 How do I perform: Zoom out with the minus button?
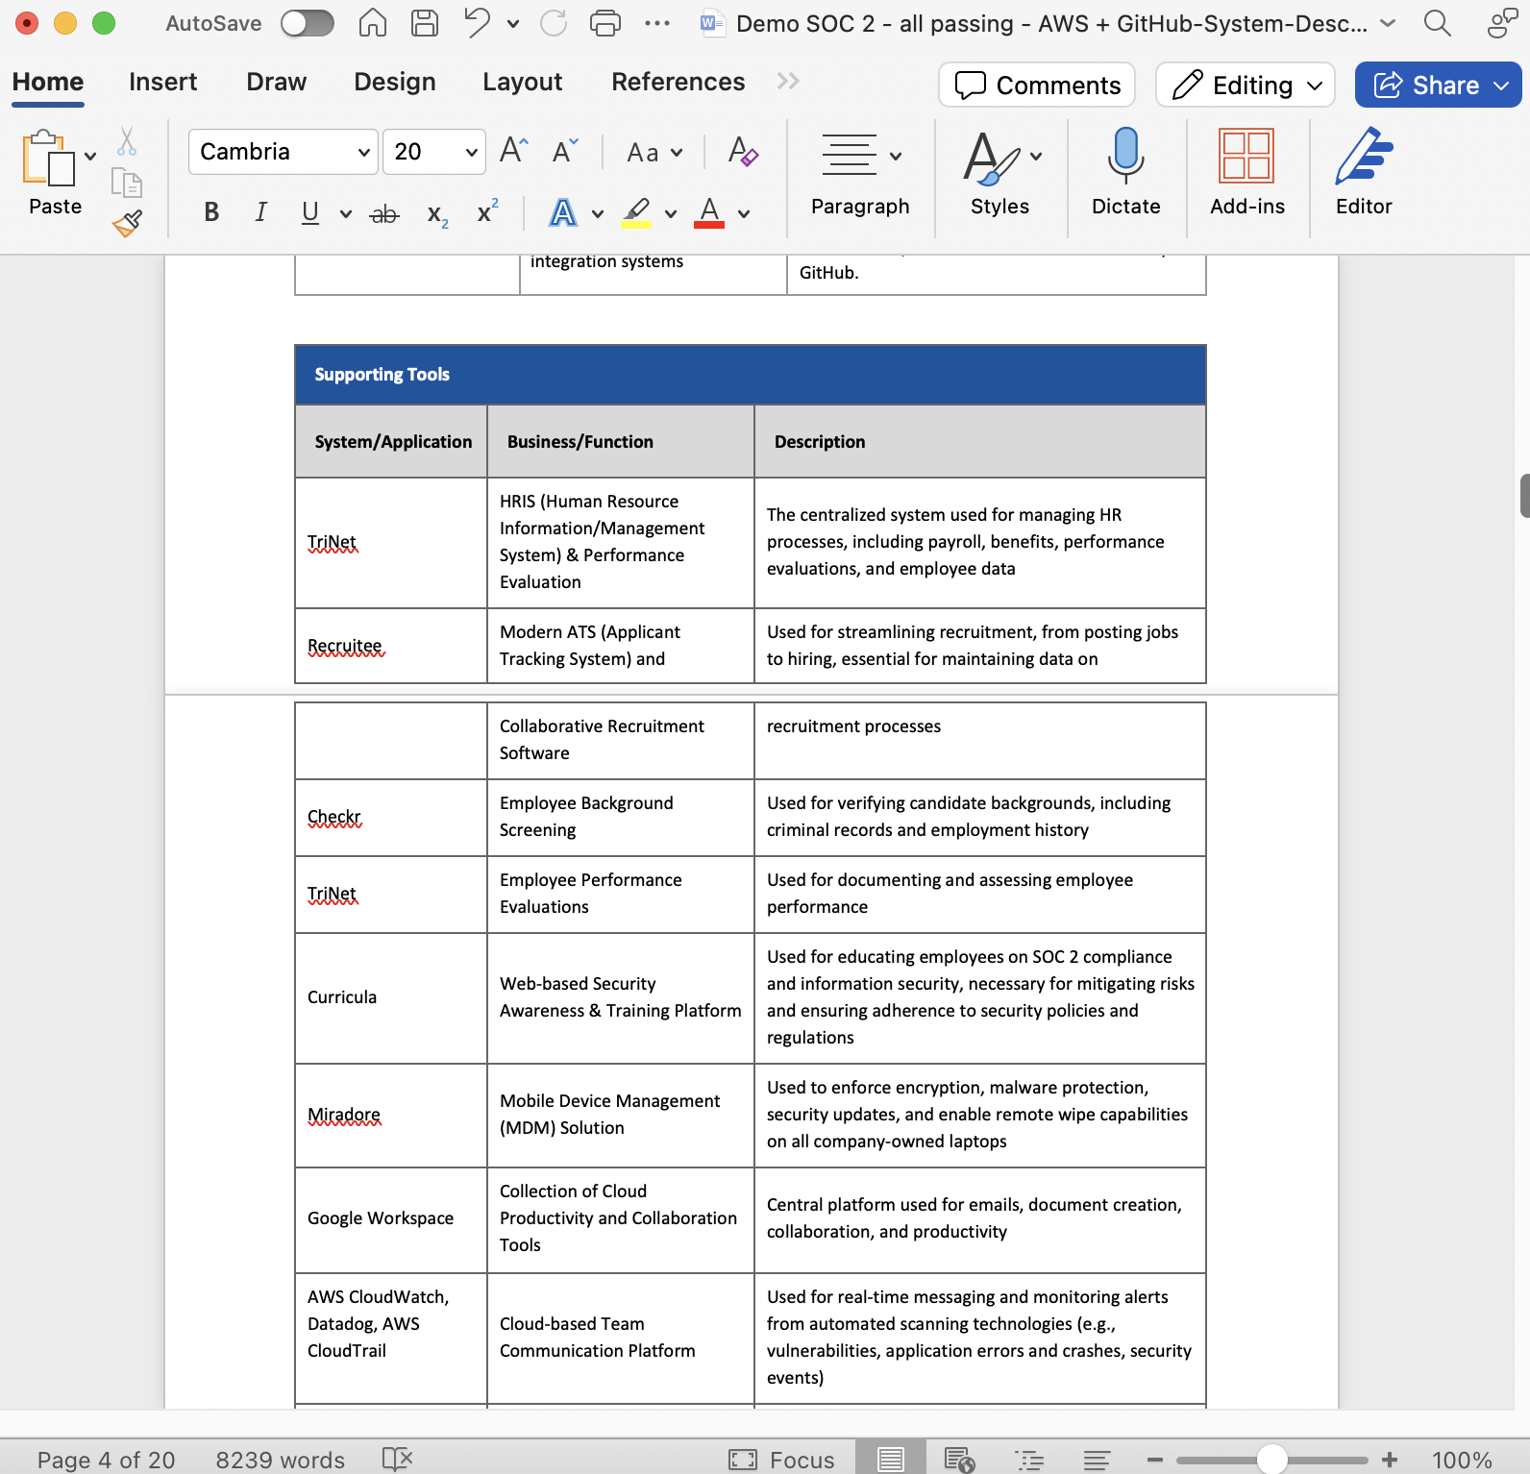point(1155,1460)
